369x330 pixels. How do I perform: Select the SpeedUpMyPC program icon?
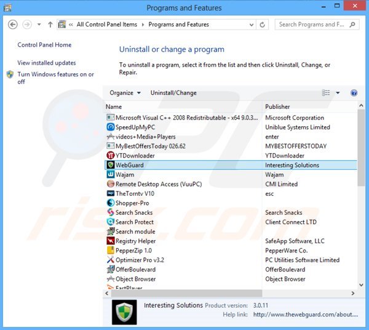110,127
